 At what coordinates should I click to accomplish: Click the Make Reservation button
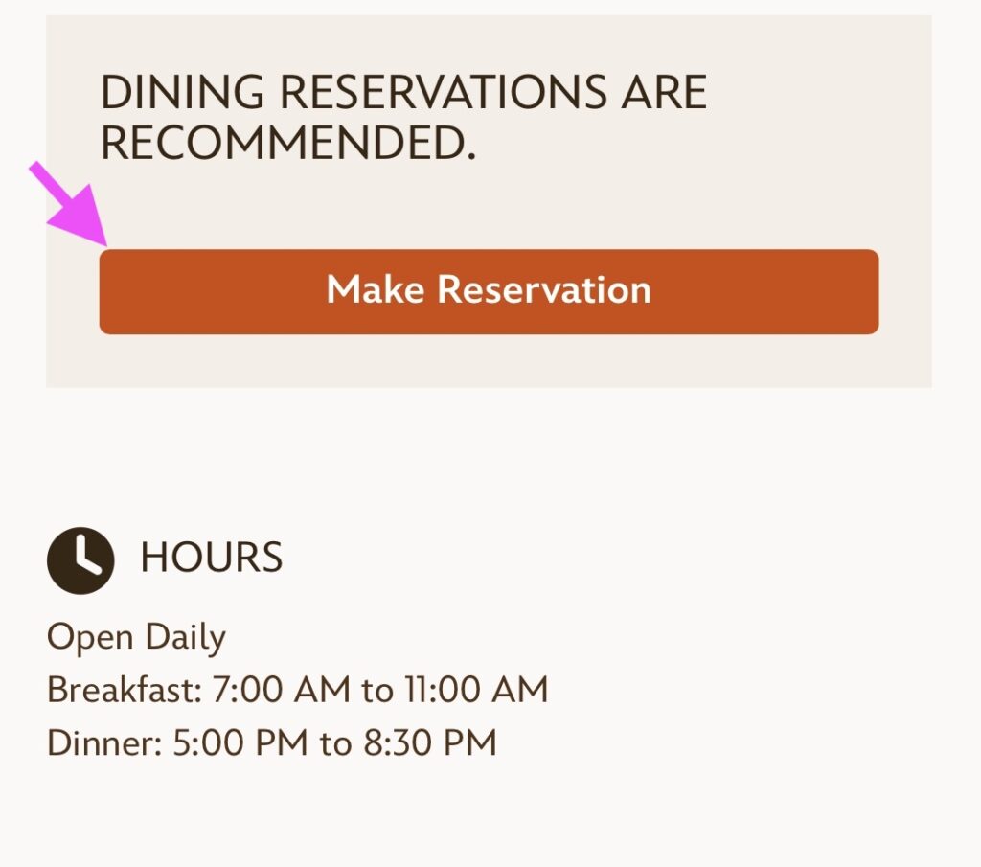(489, 291)
